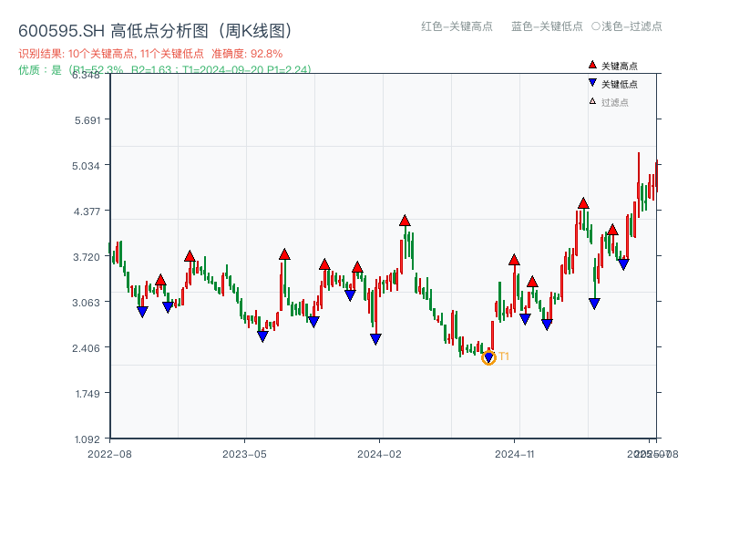Click the 3.063 y-axis label

click(x=86, y=303)
